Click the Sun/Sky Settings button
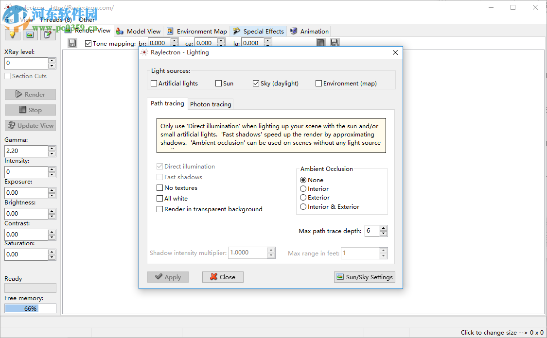 click(x=364, y=277)
